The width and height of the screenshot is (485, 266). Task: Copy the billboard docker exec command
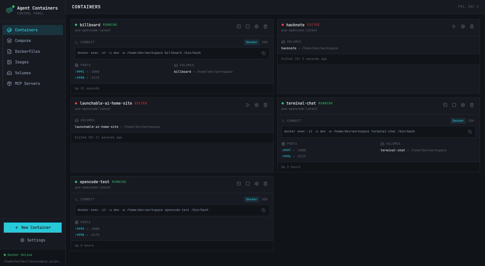(x=264, y=53)
